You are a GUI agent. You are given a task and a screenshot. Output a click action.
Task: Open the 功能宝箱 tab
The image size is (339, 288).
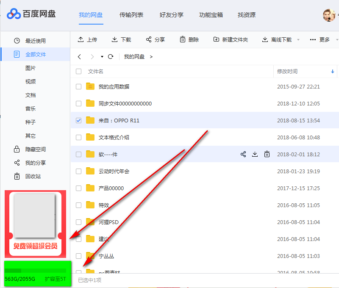coord(211,15)
